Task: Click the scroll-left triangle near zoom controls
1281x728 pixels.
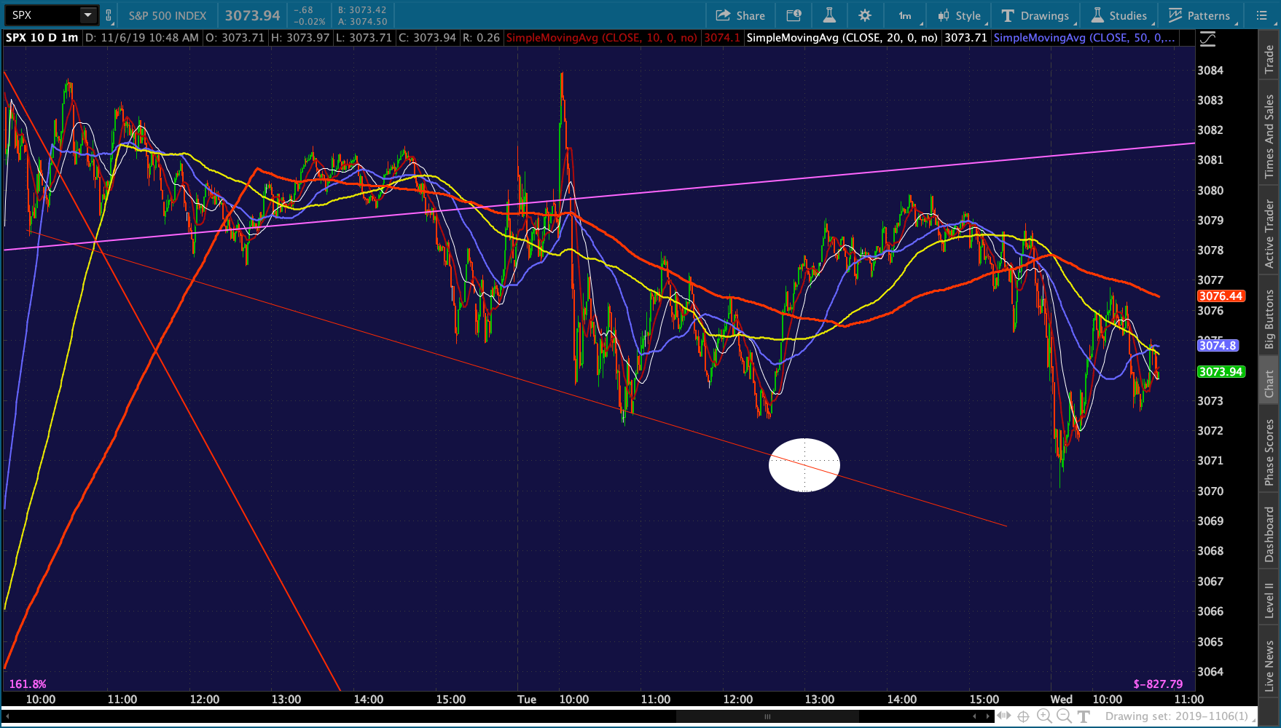Action: 974,716
